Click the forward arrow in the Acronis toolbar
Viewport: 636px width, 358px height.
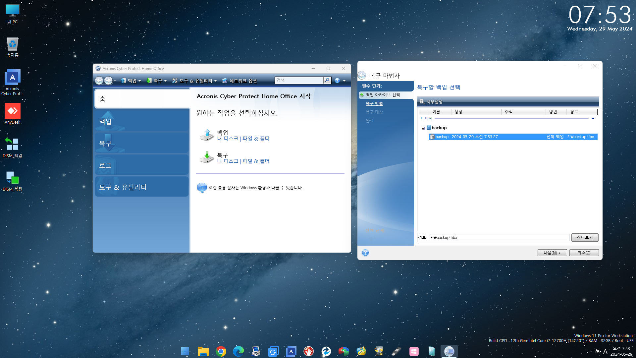point(108,81)
